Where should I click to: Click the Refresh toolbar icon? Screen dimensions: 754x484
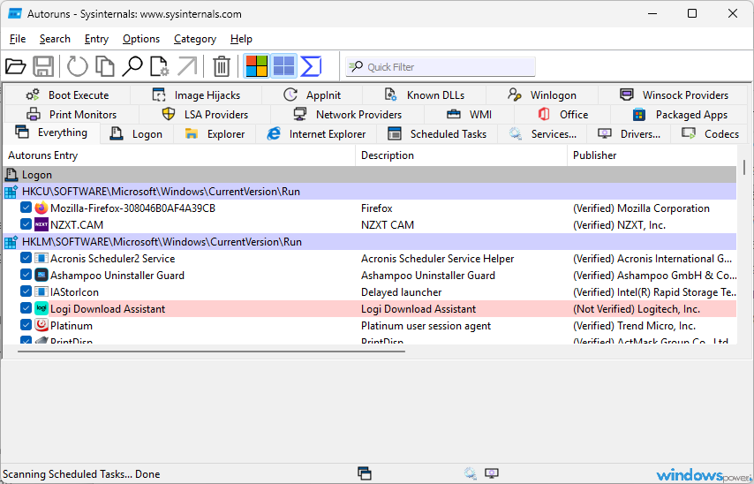pos(77,66)
